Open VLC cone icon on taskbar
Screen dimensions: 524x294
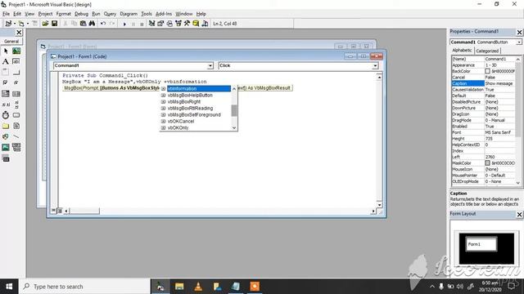point(198,287)
